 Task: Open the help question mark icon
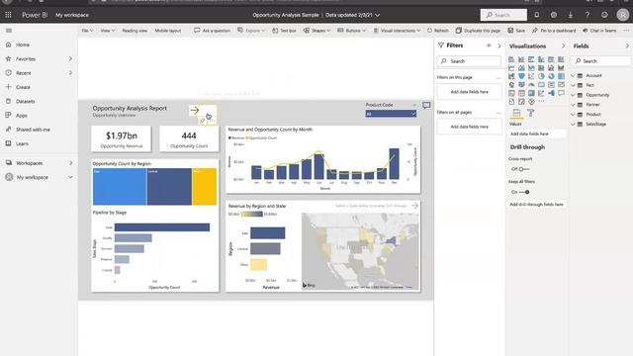coord(588,15)
